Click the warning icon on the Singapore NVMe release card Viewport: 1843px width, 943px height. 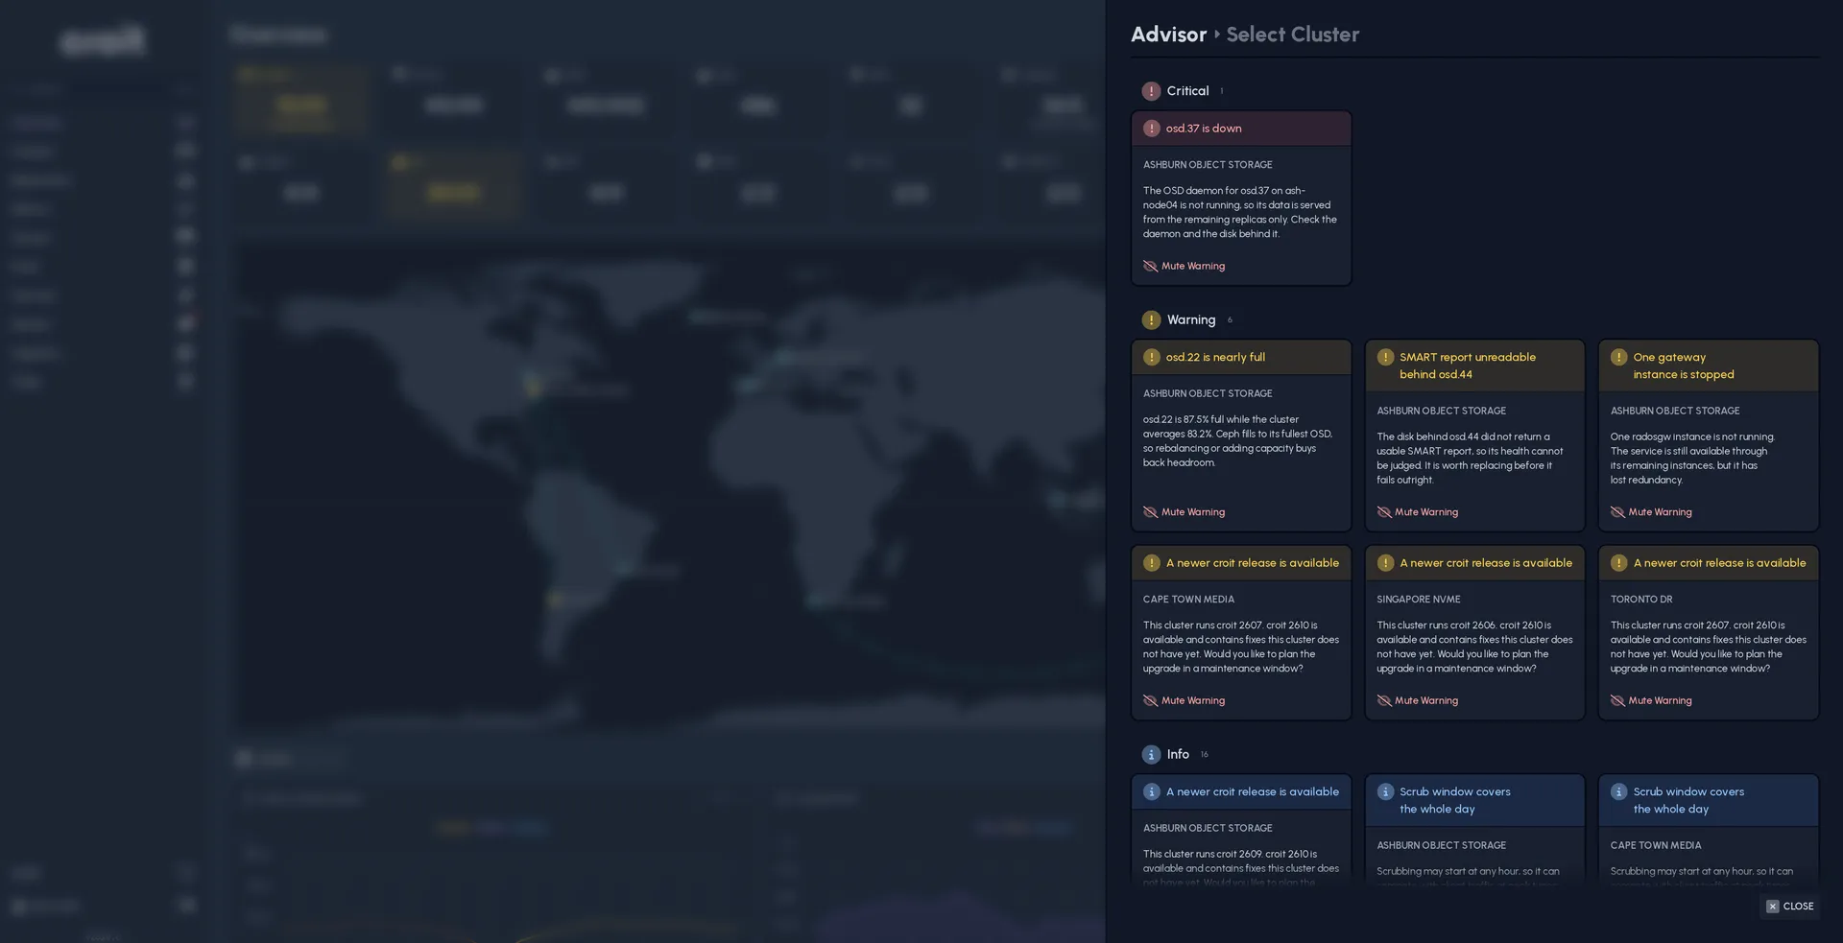(x=1385, y=563)
